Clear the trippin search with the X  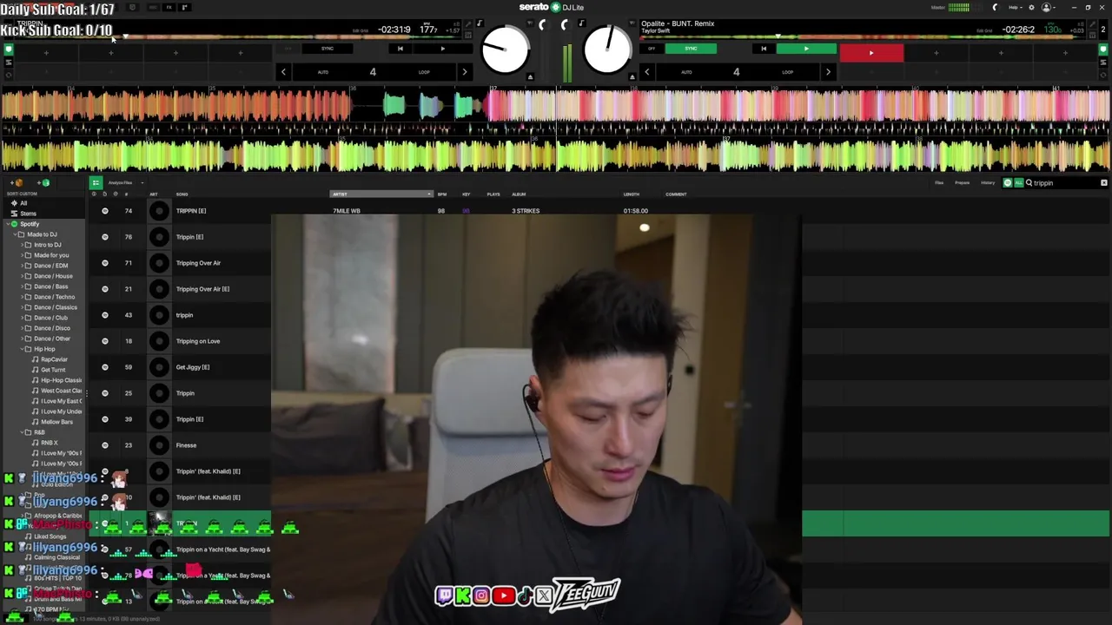click(x=1104, y=183)
